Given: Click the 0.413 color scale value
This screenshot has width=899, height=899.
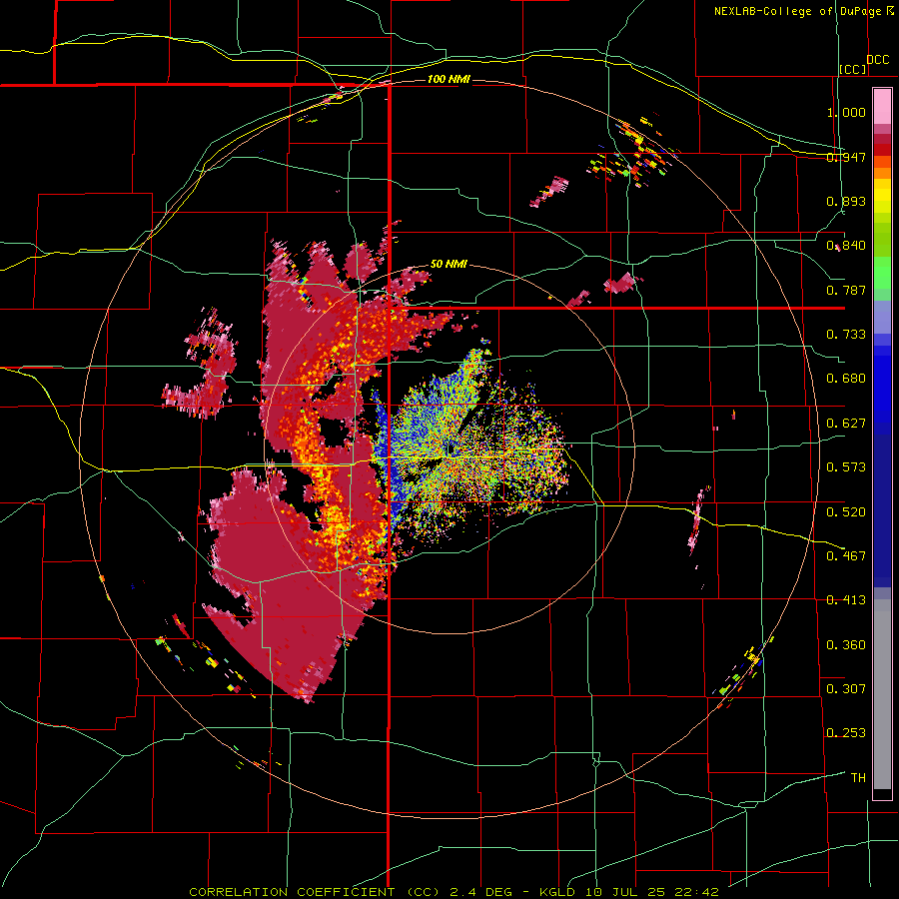Looking at the screenshot, I should [x=846, y=600].
